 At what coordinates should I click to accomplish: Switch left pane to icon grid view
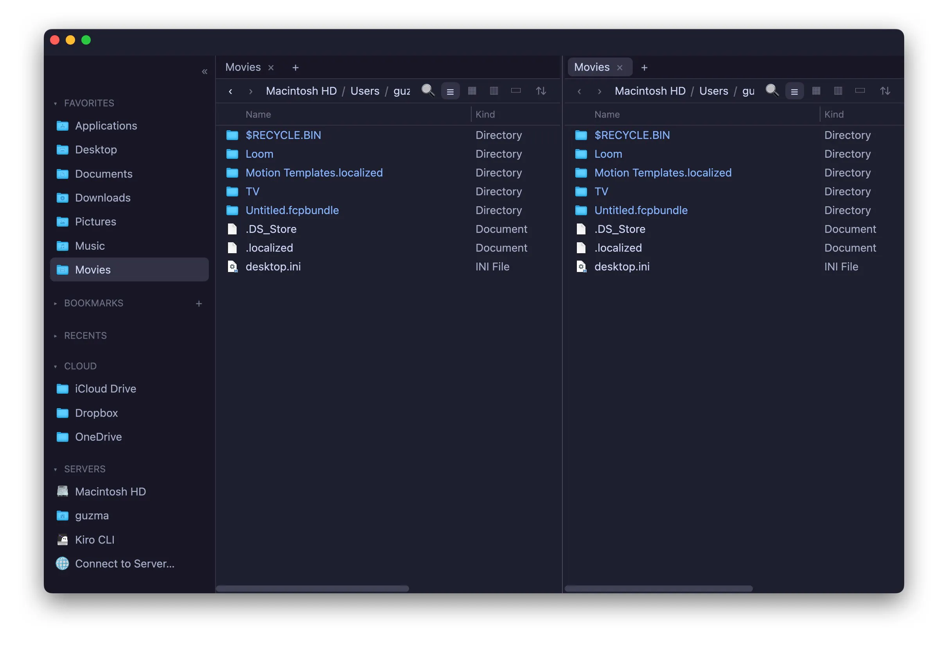click(x=472, y=91)
